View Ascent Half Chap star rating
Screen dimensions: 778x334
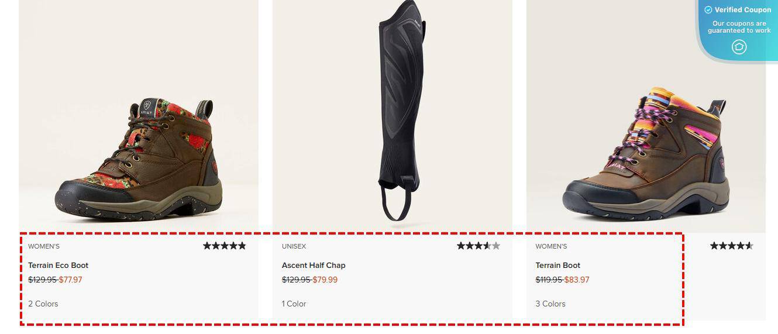click(478, 246)
